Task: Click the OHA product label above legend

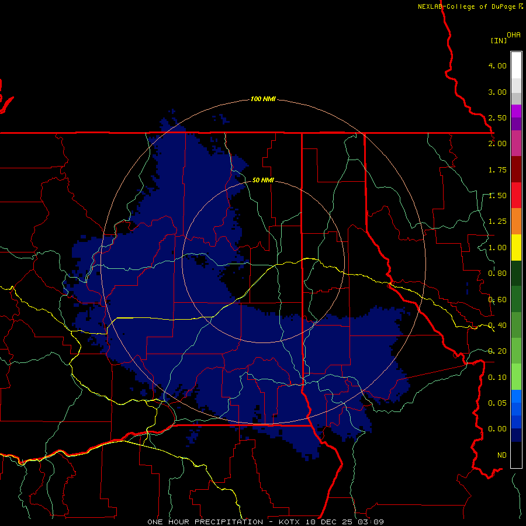Action: point(514,35)
